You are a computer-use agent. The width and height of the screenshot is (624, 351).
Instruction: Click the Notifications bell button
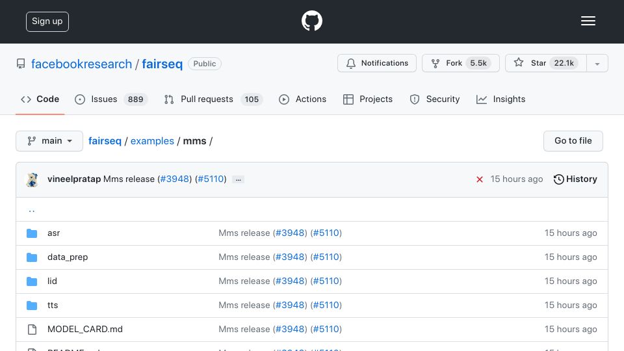(377, 63)
